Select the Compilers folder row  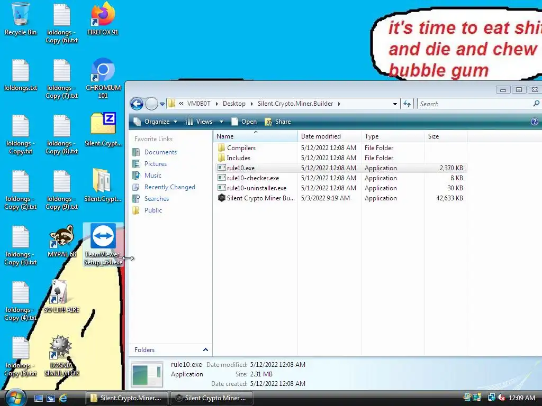340,148
